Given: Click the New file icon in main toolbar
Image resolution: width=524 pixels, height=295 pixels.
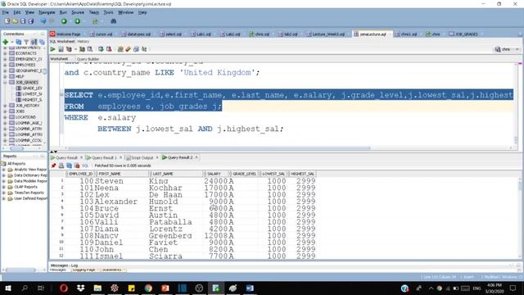Looking at the screenshot, I should tap(7, 21).
